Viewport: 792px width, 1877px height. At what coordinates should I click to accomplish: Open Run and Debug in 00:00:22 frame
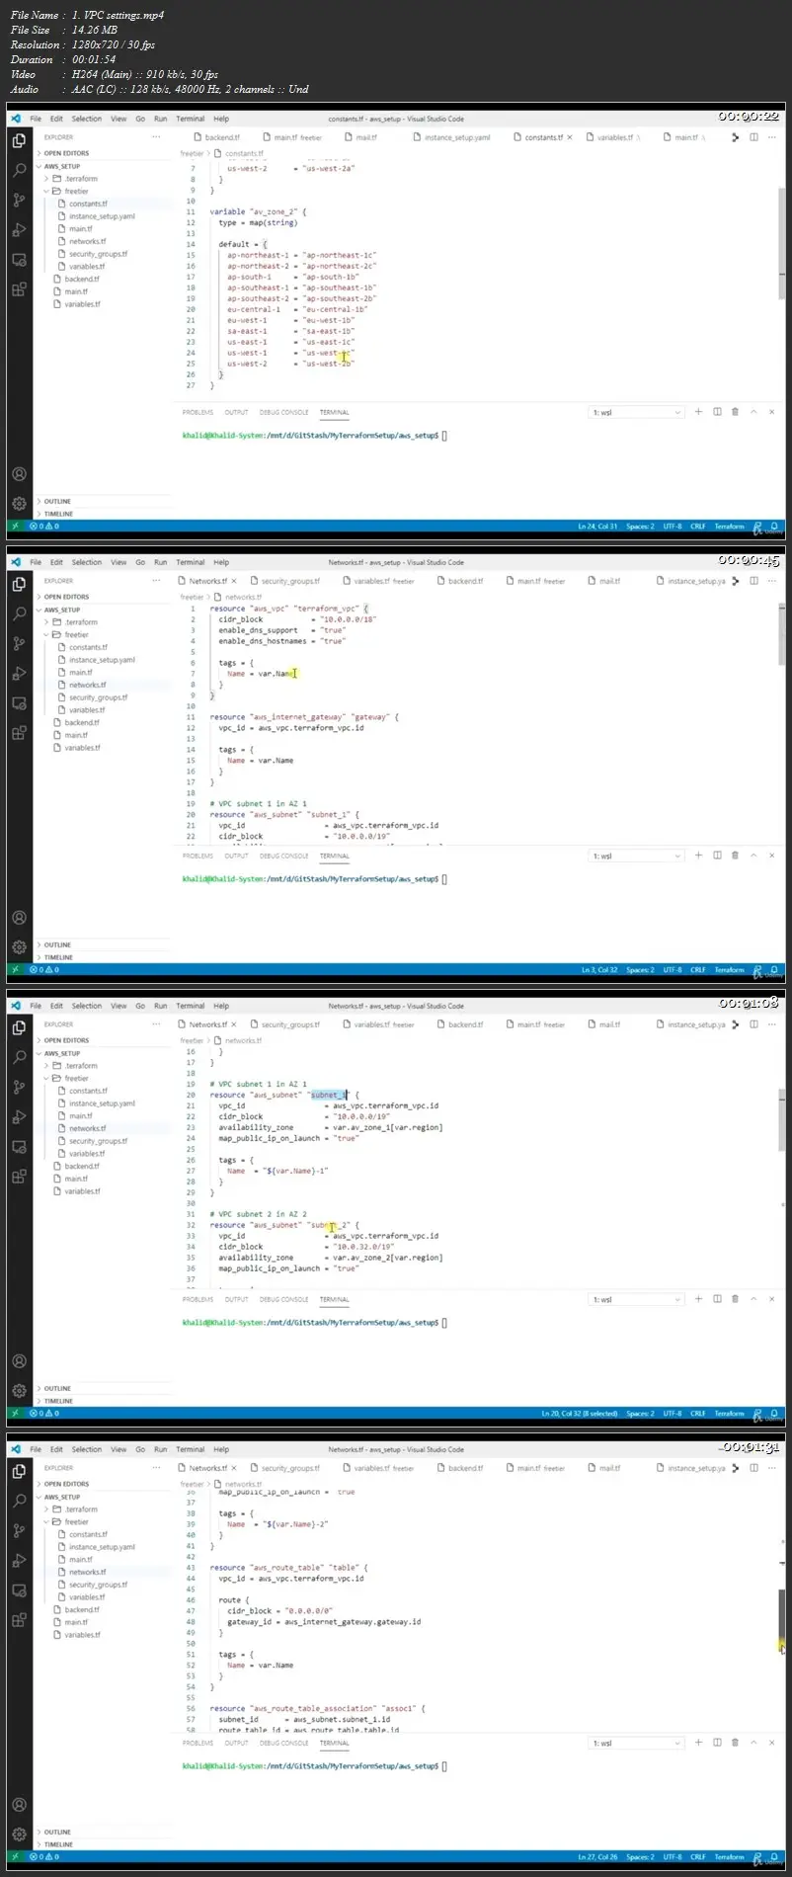(x=19, y=230)
